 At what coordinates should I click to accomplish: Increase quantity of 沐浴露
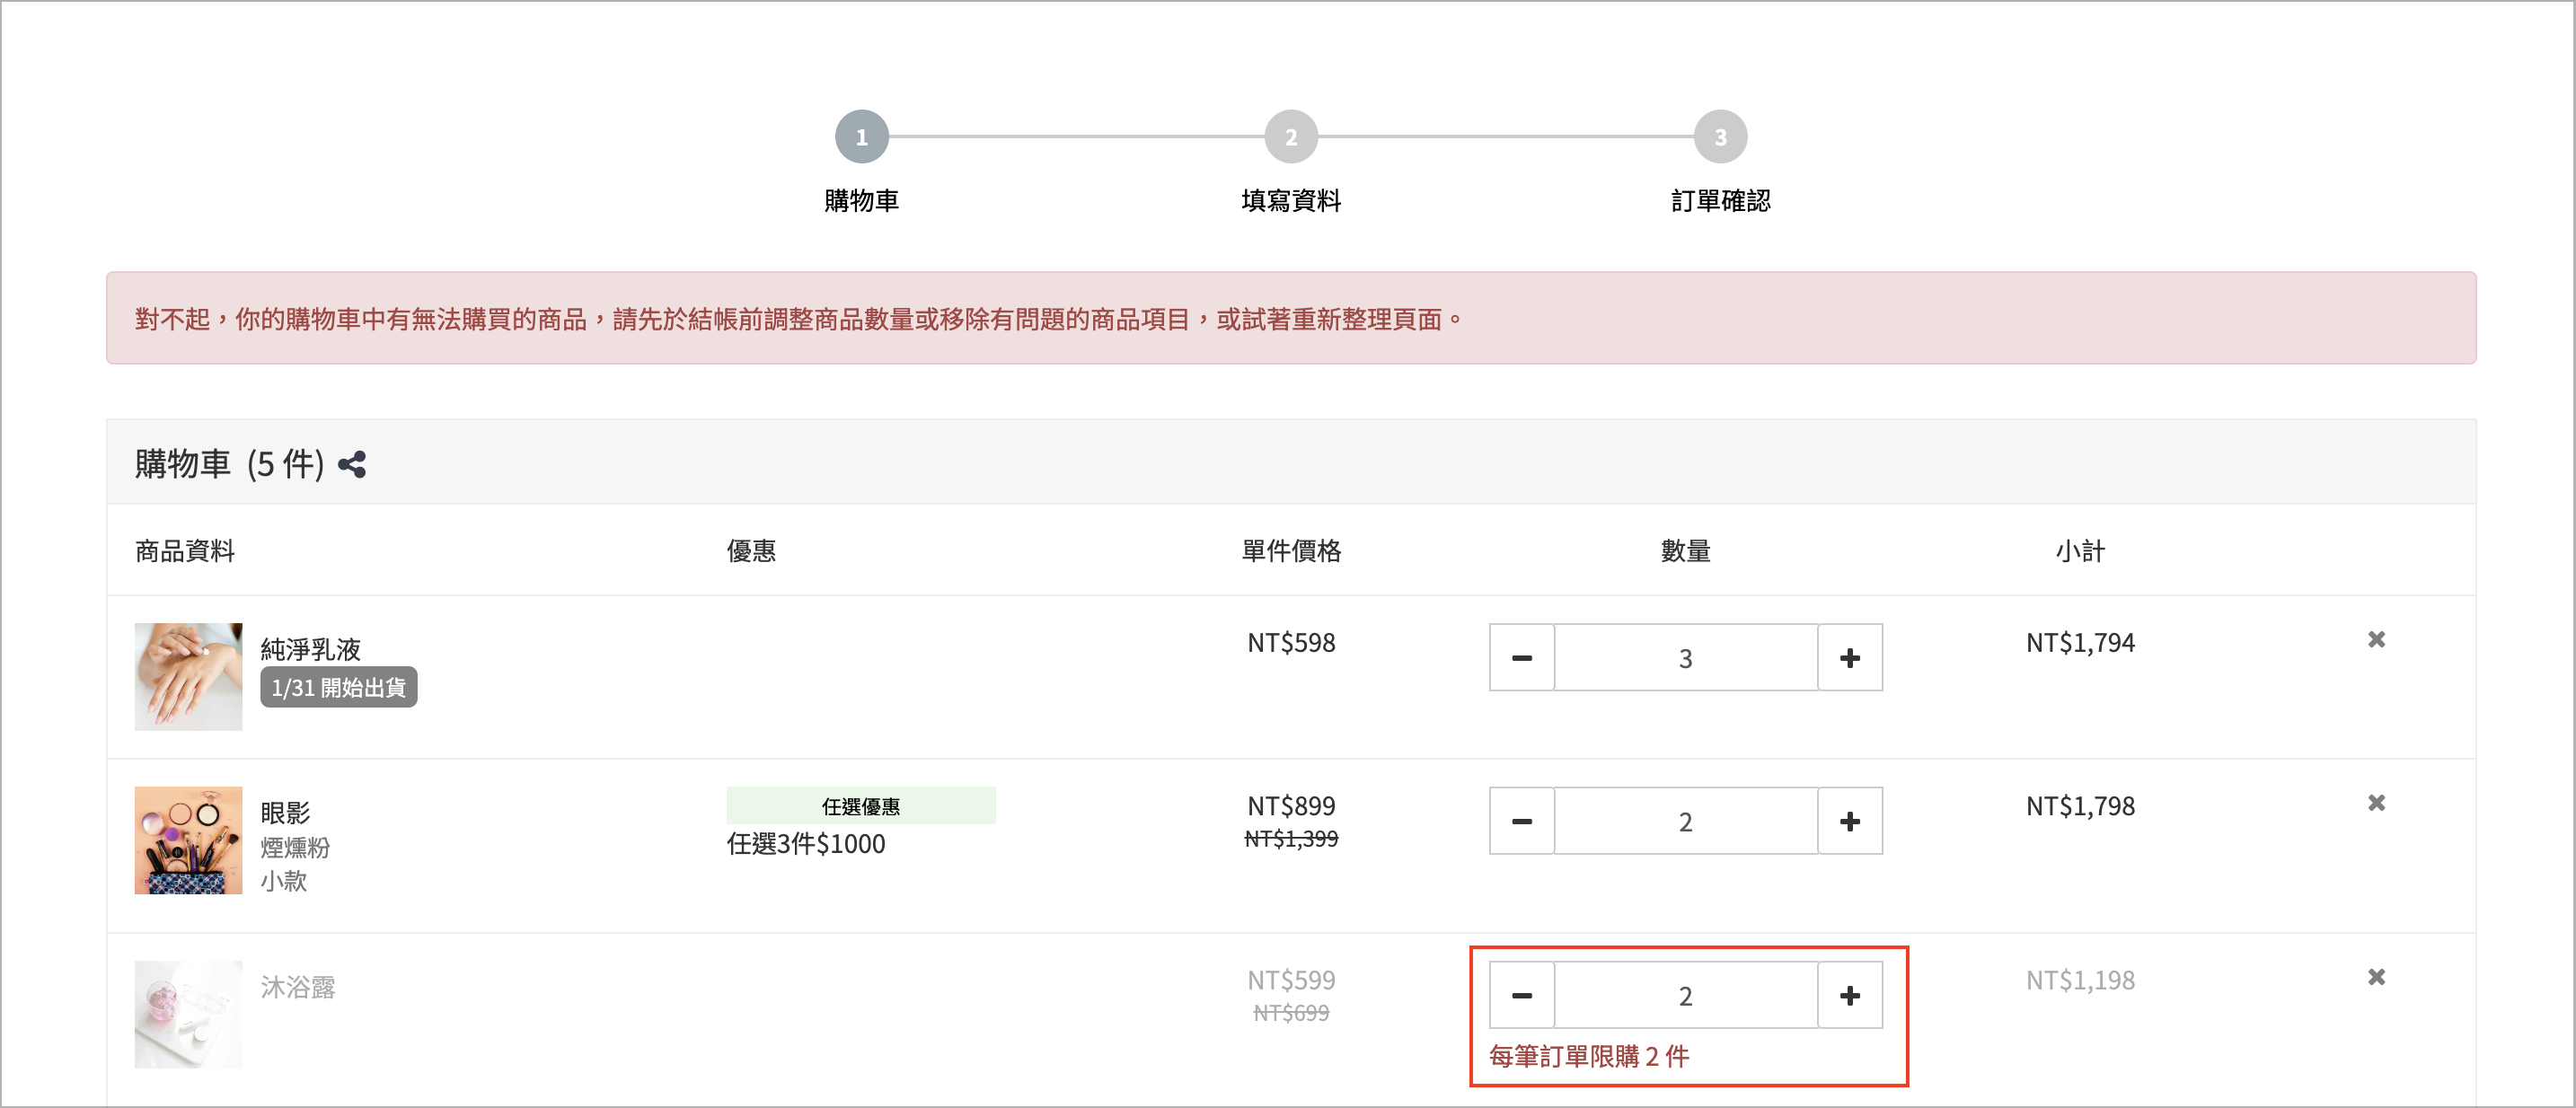[x=1849, y=995]
